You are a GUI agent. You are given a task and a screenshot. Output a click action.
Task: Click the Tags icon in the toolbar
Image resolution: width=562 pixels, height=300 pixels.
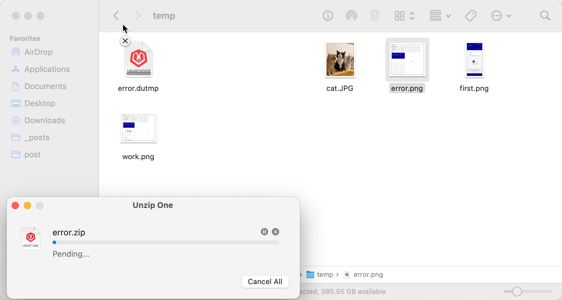470,16
